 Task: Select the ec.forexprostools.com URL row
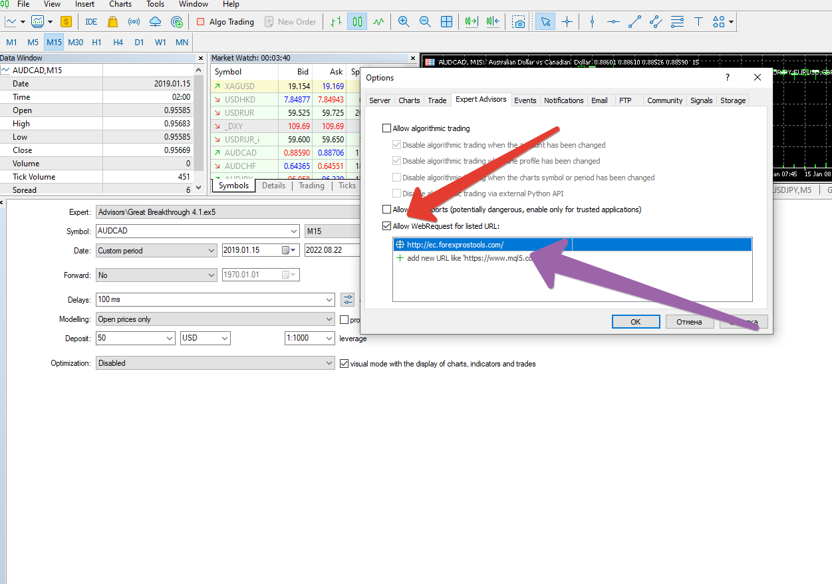pyautogui.click(x=572, y=245)
